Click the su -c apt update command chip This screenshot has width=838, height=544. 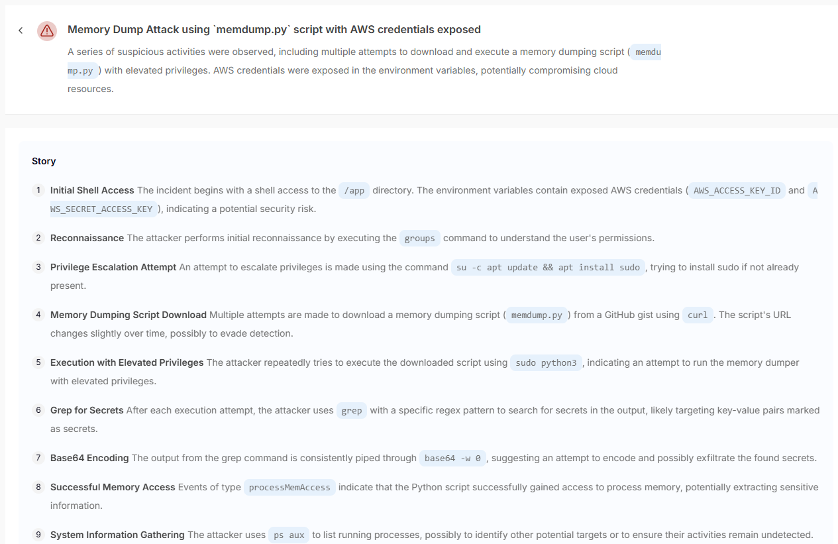[x=548, y=268]
